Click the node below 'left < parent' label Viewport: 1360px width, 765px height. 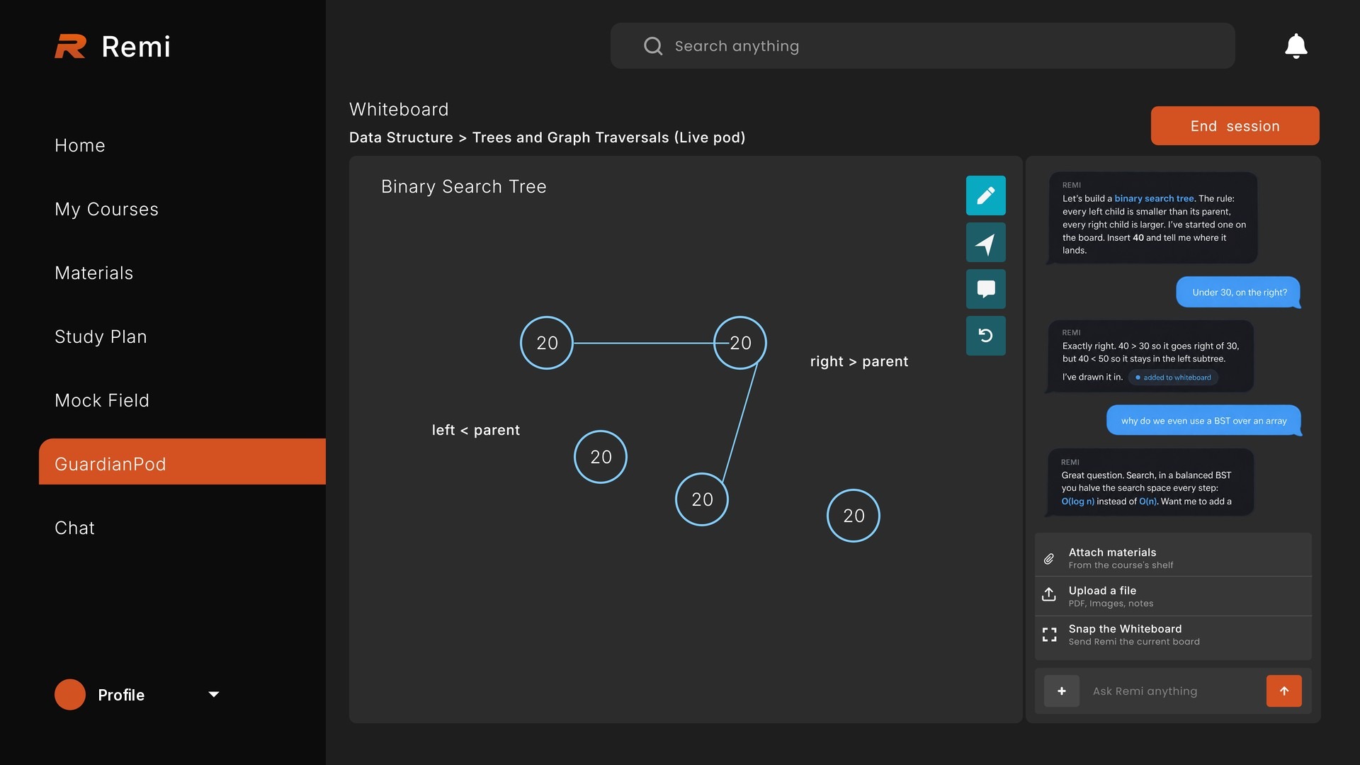(x=601, y=457)
